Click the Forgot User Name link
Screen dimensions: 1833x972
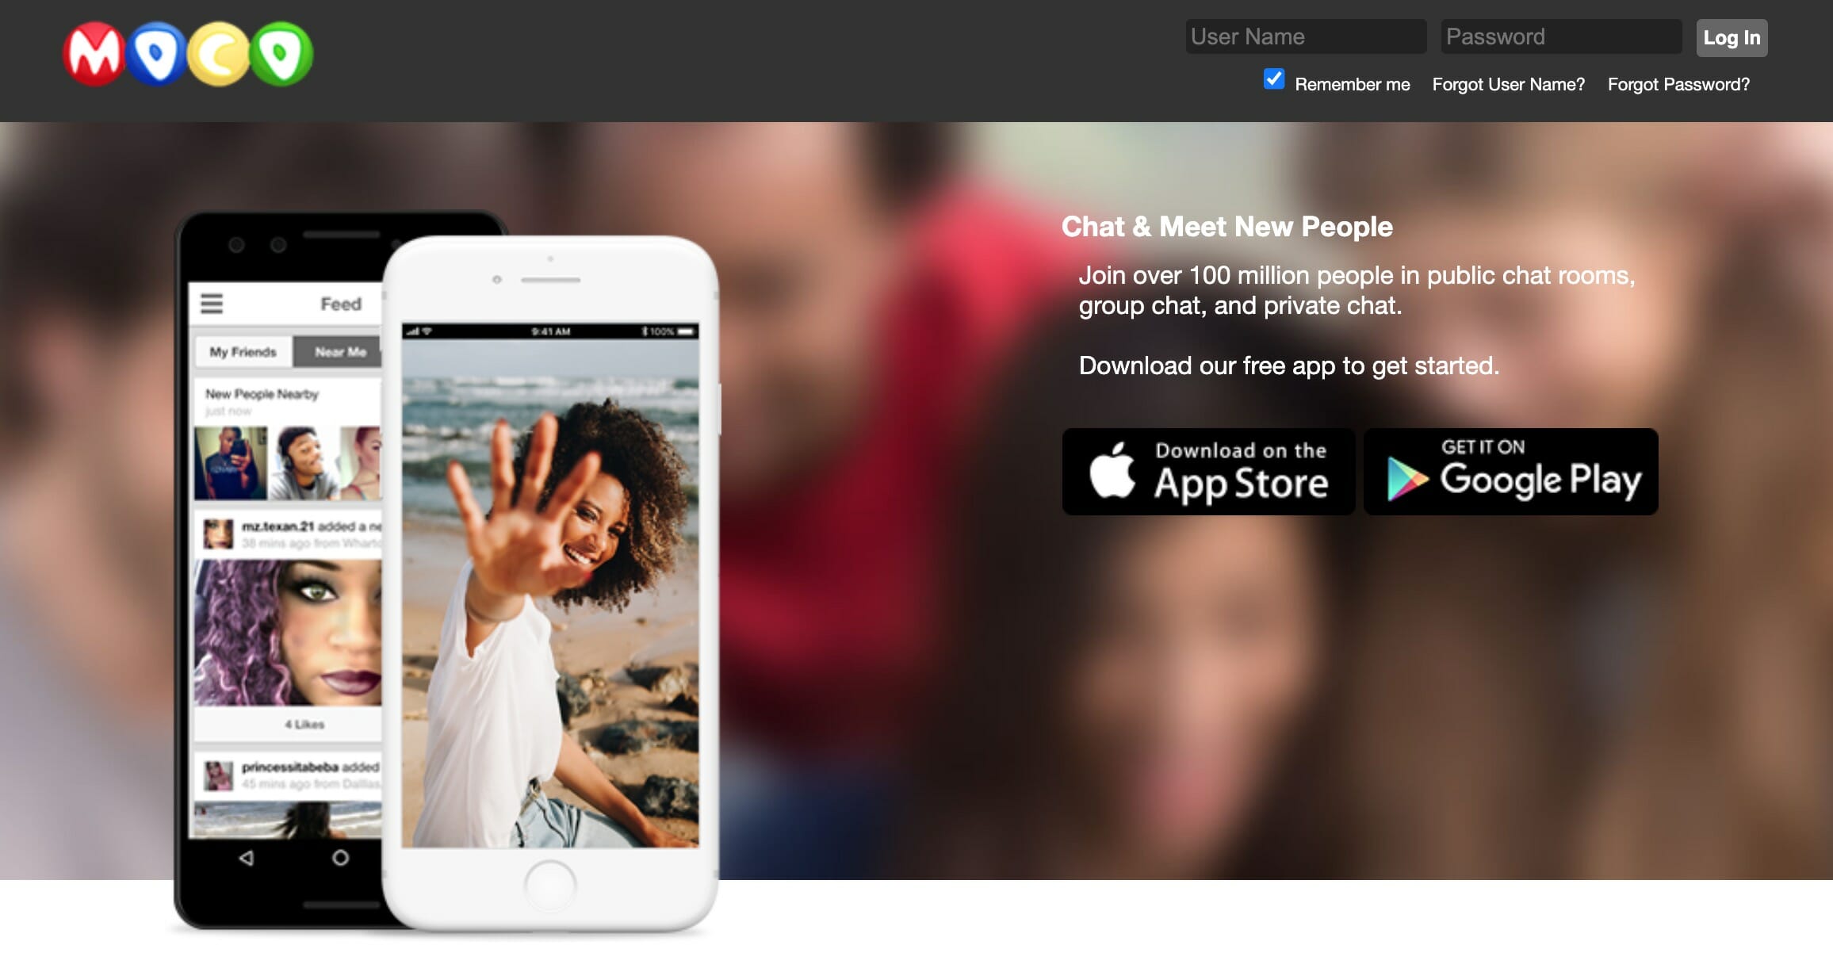click(x=1510, y=85)
